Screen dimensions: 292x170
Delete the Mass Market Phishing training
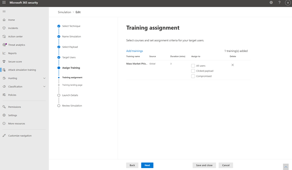(233, 65)
